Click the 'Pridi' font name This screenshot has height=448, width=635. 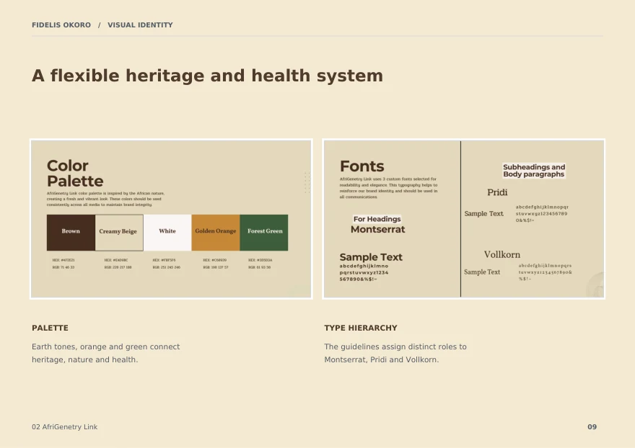[497, 192]
